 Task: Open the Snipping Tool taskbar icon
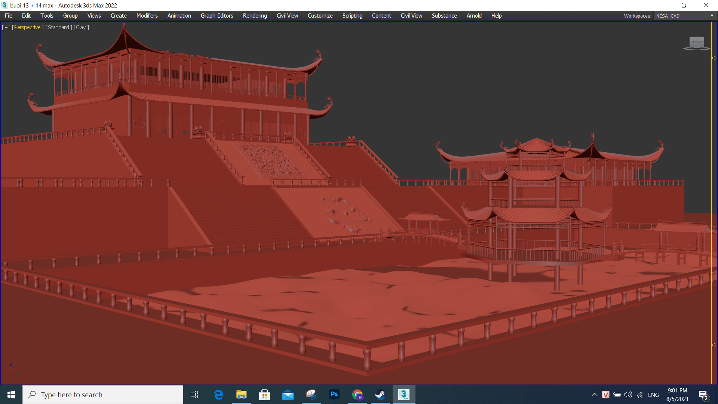[x=311, y=394]
